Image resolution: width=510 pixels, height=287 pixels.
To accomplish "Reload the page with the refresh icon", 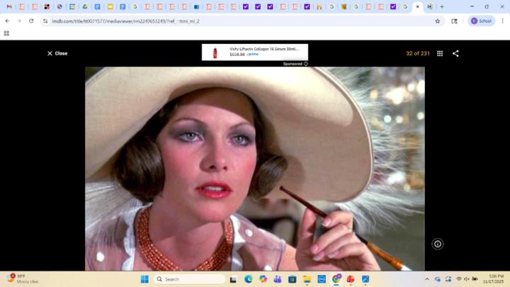I will tap(31, 21).
